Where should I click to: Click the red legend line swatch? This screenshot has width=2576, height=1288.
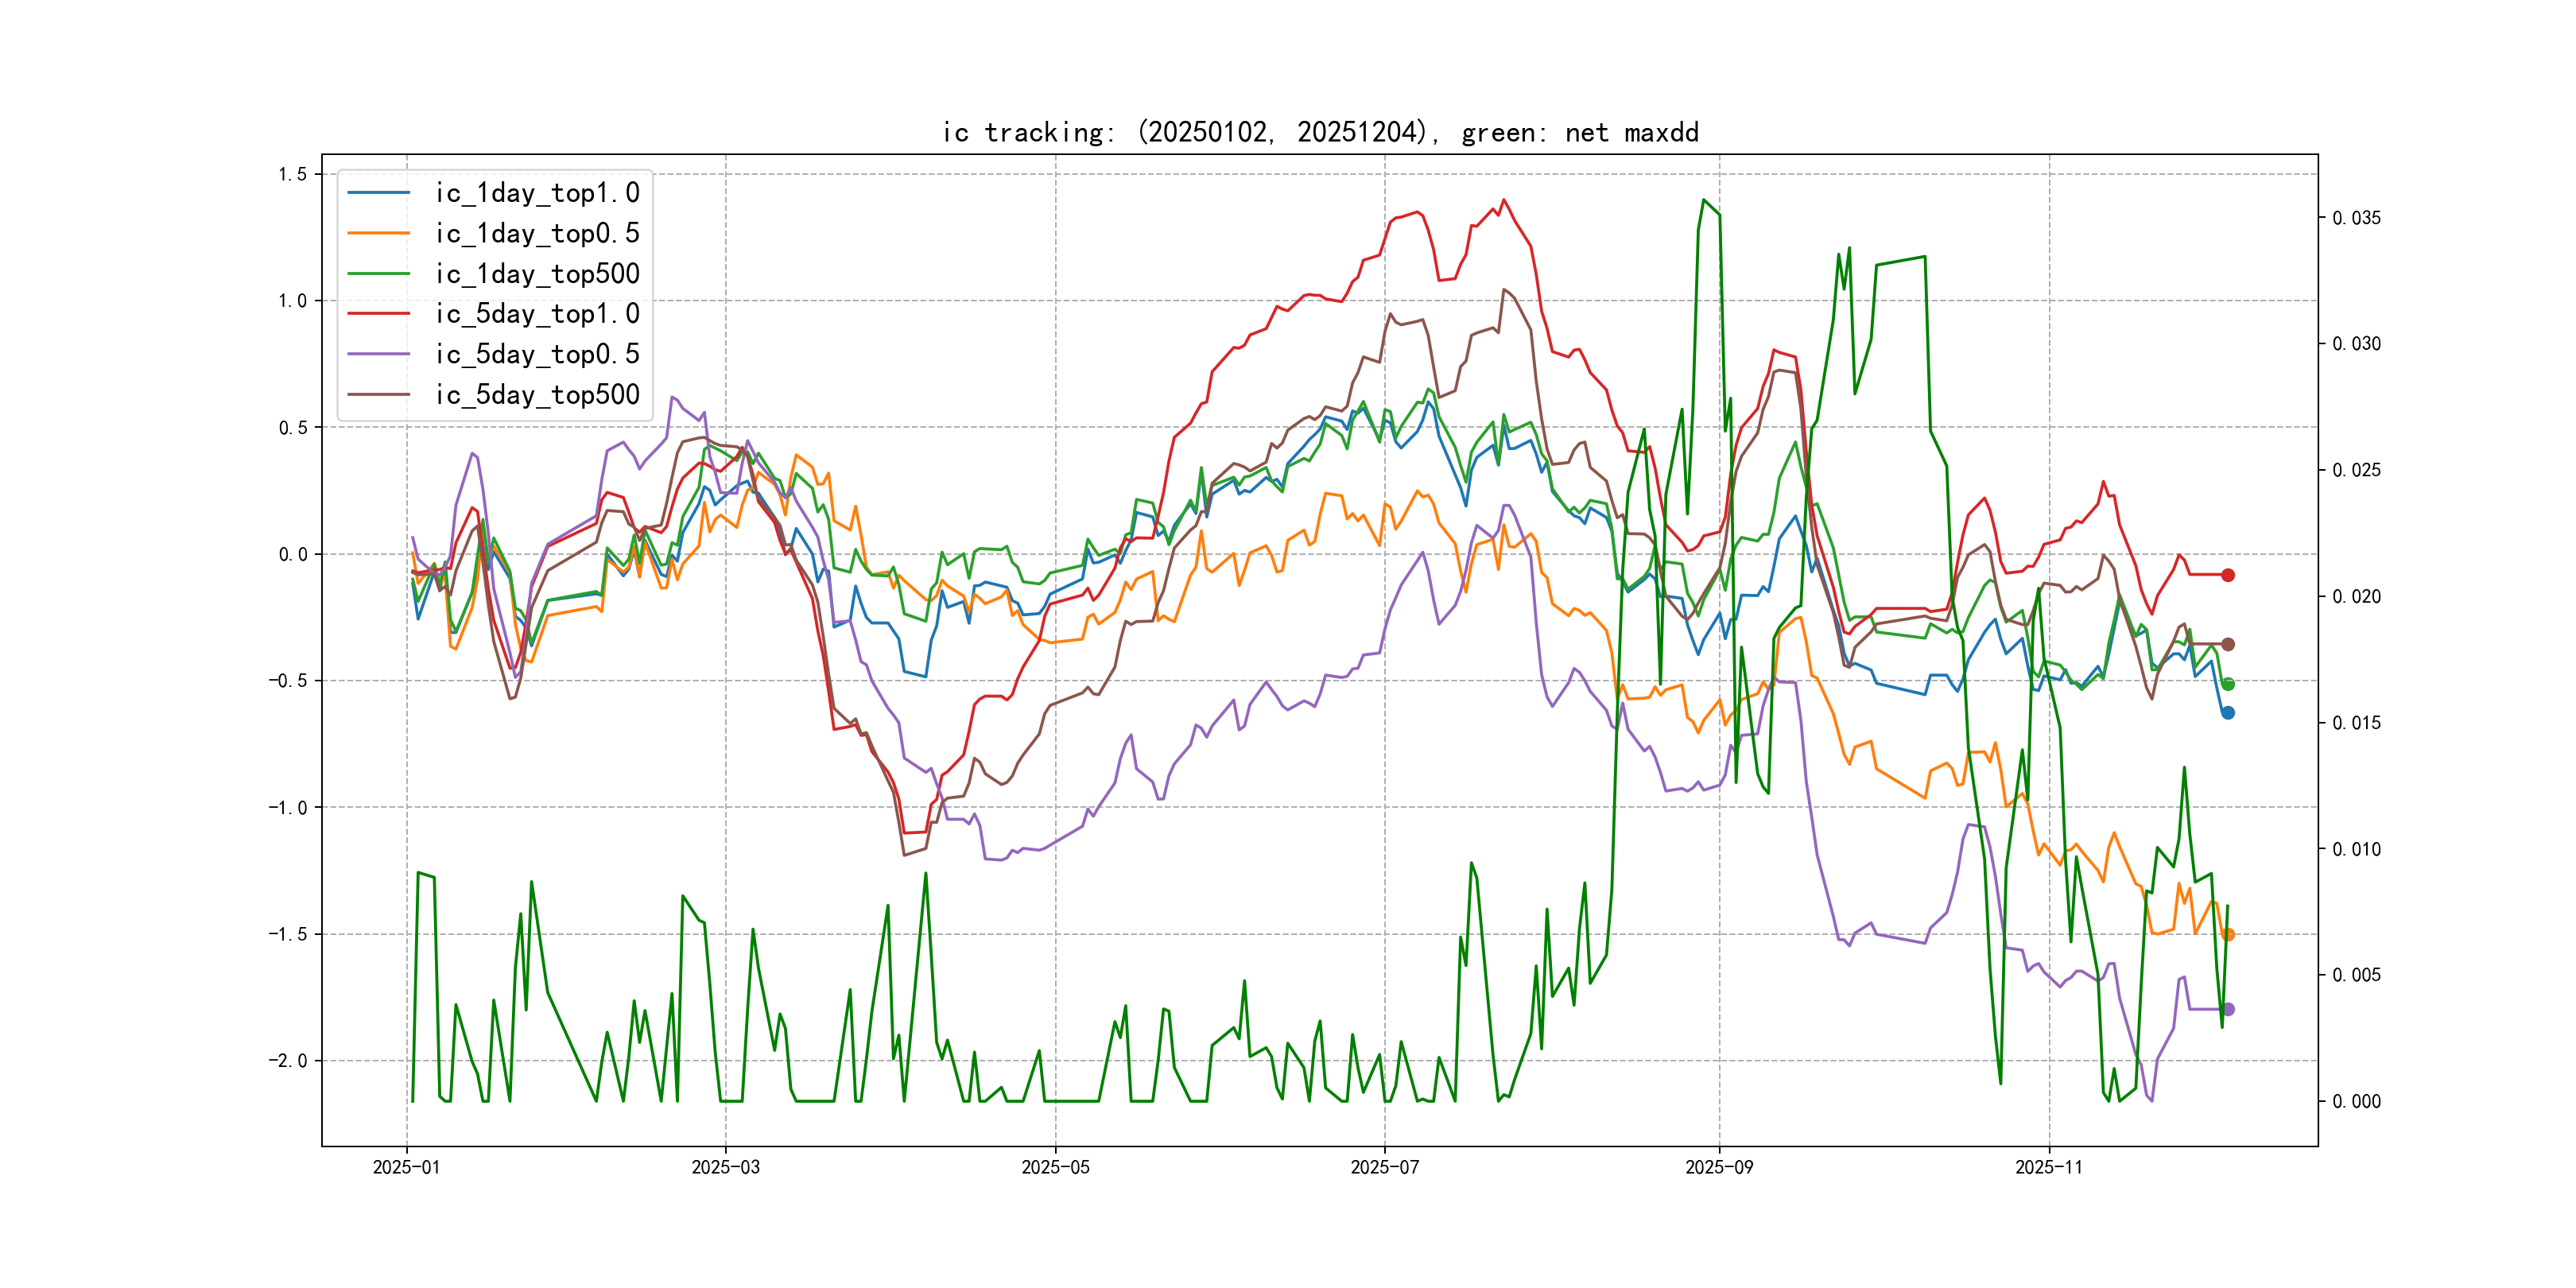379,314
